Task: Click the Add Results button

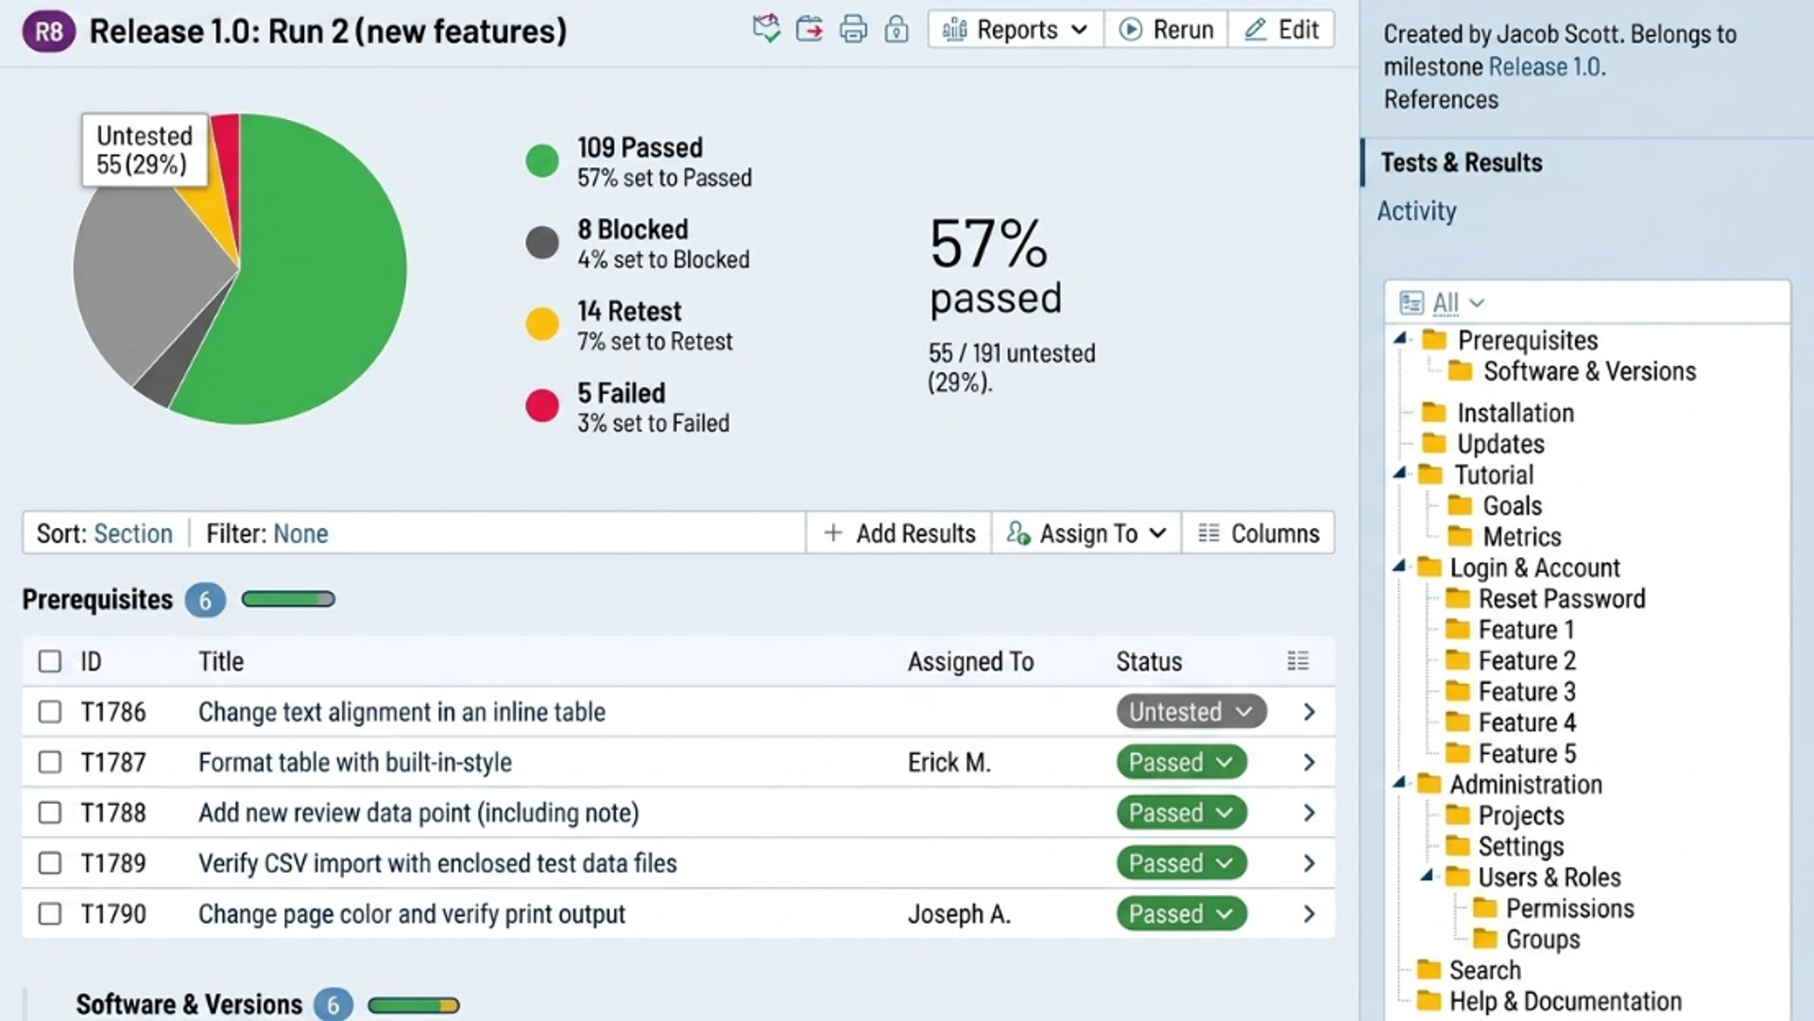Action: 899,534
